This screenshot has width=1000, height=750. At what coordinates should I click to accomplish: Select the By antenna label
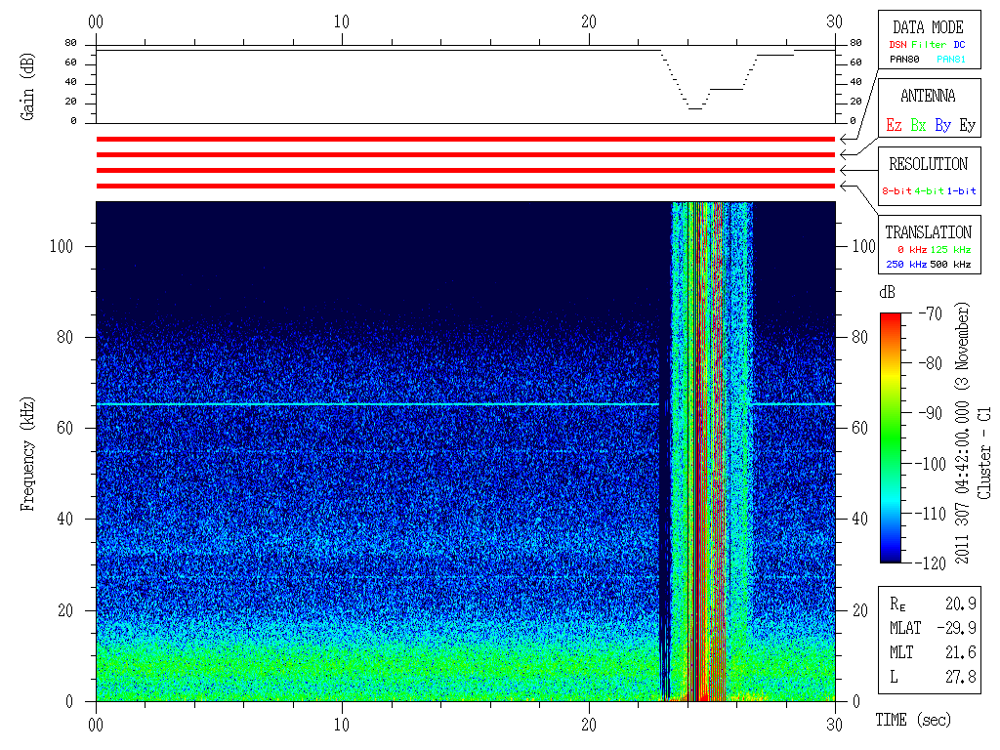coord(942,125)
